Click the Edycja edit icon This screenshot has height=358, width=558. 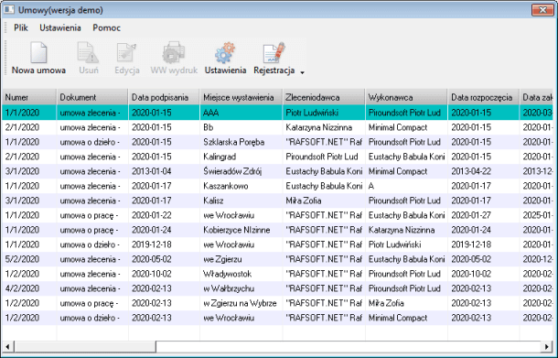point(126,52)
